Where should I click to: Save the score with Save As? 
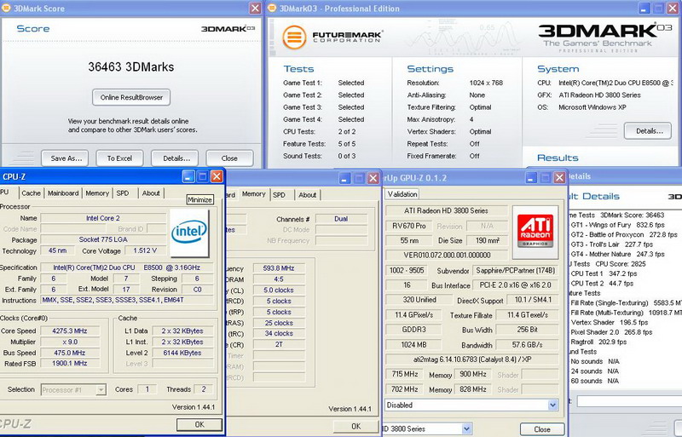click(65, 158)
